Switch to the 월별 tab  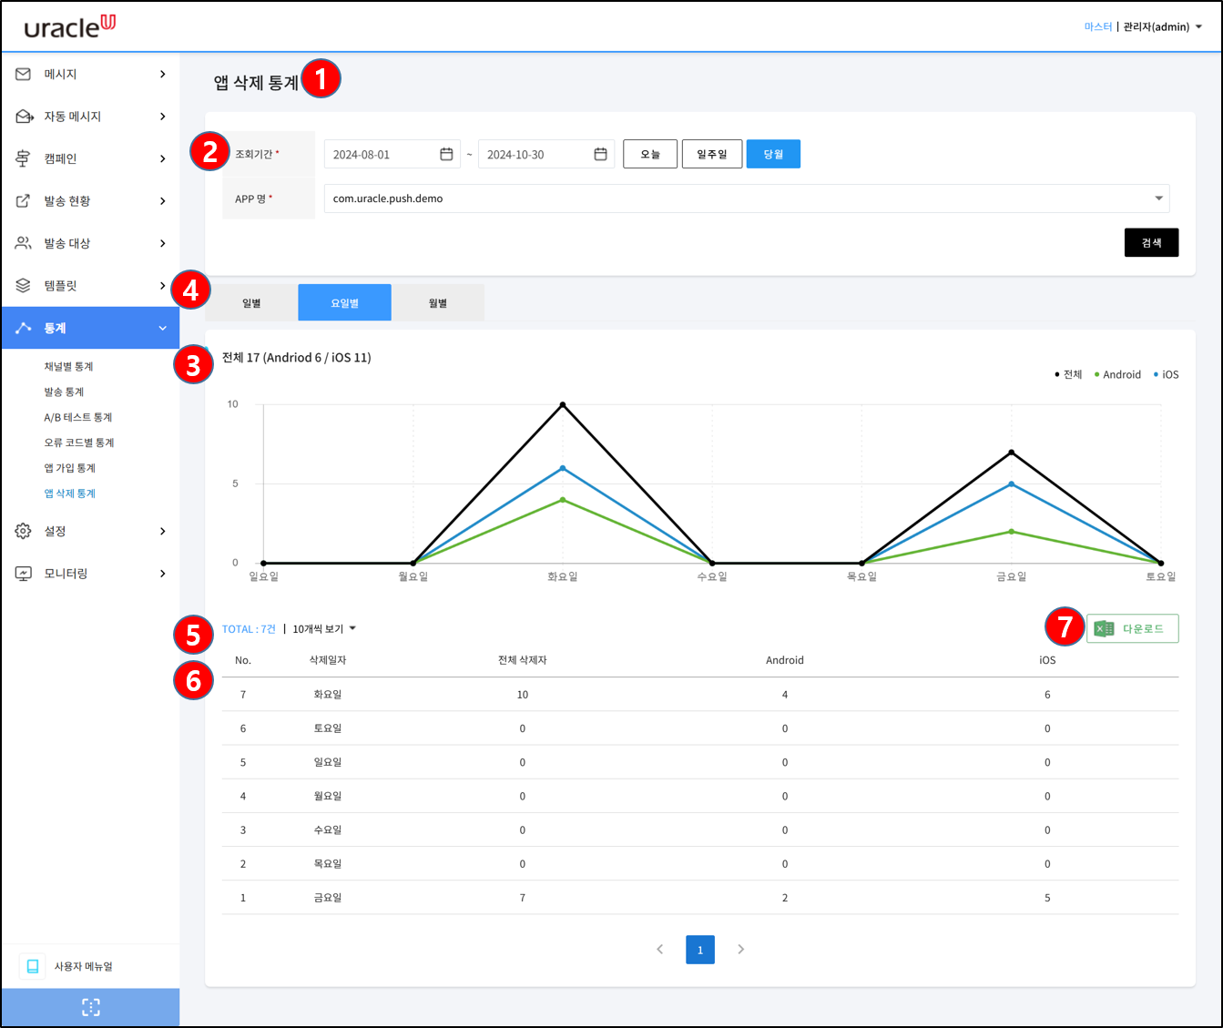(x=438, y=302)
